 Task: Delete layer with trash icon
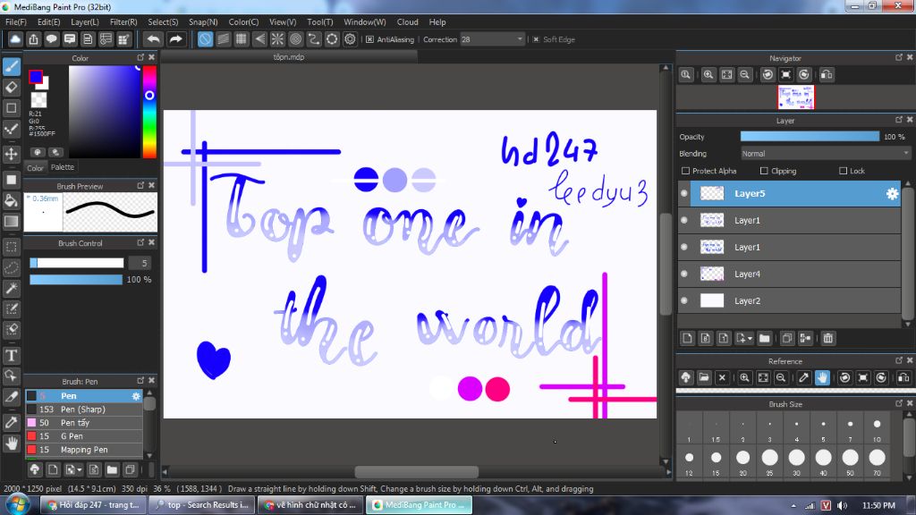tap(827, 338)
